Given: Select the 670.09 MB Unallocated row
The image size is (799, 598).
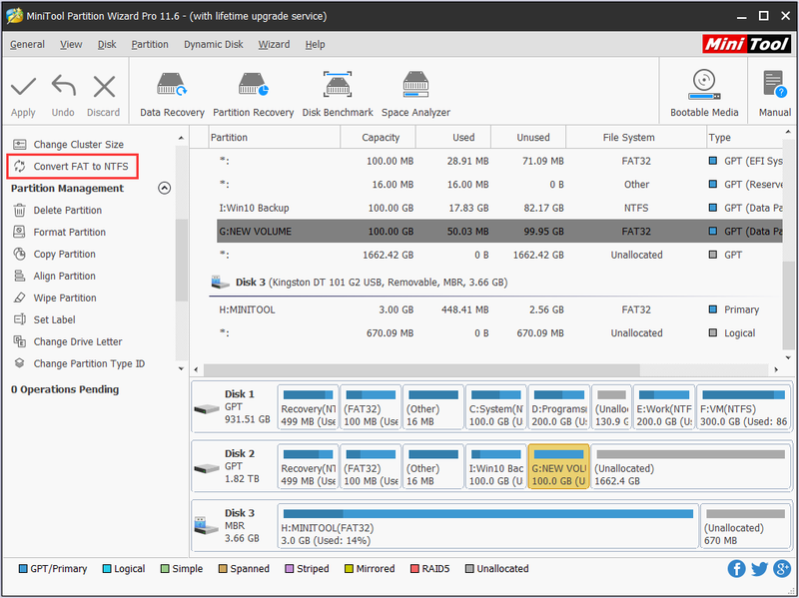Looking at the screenshot, I should pos(499,333).
